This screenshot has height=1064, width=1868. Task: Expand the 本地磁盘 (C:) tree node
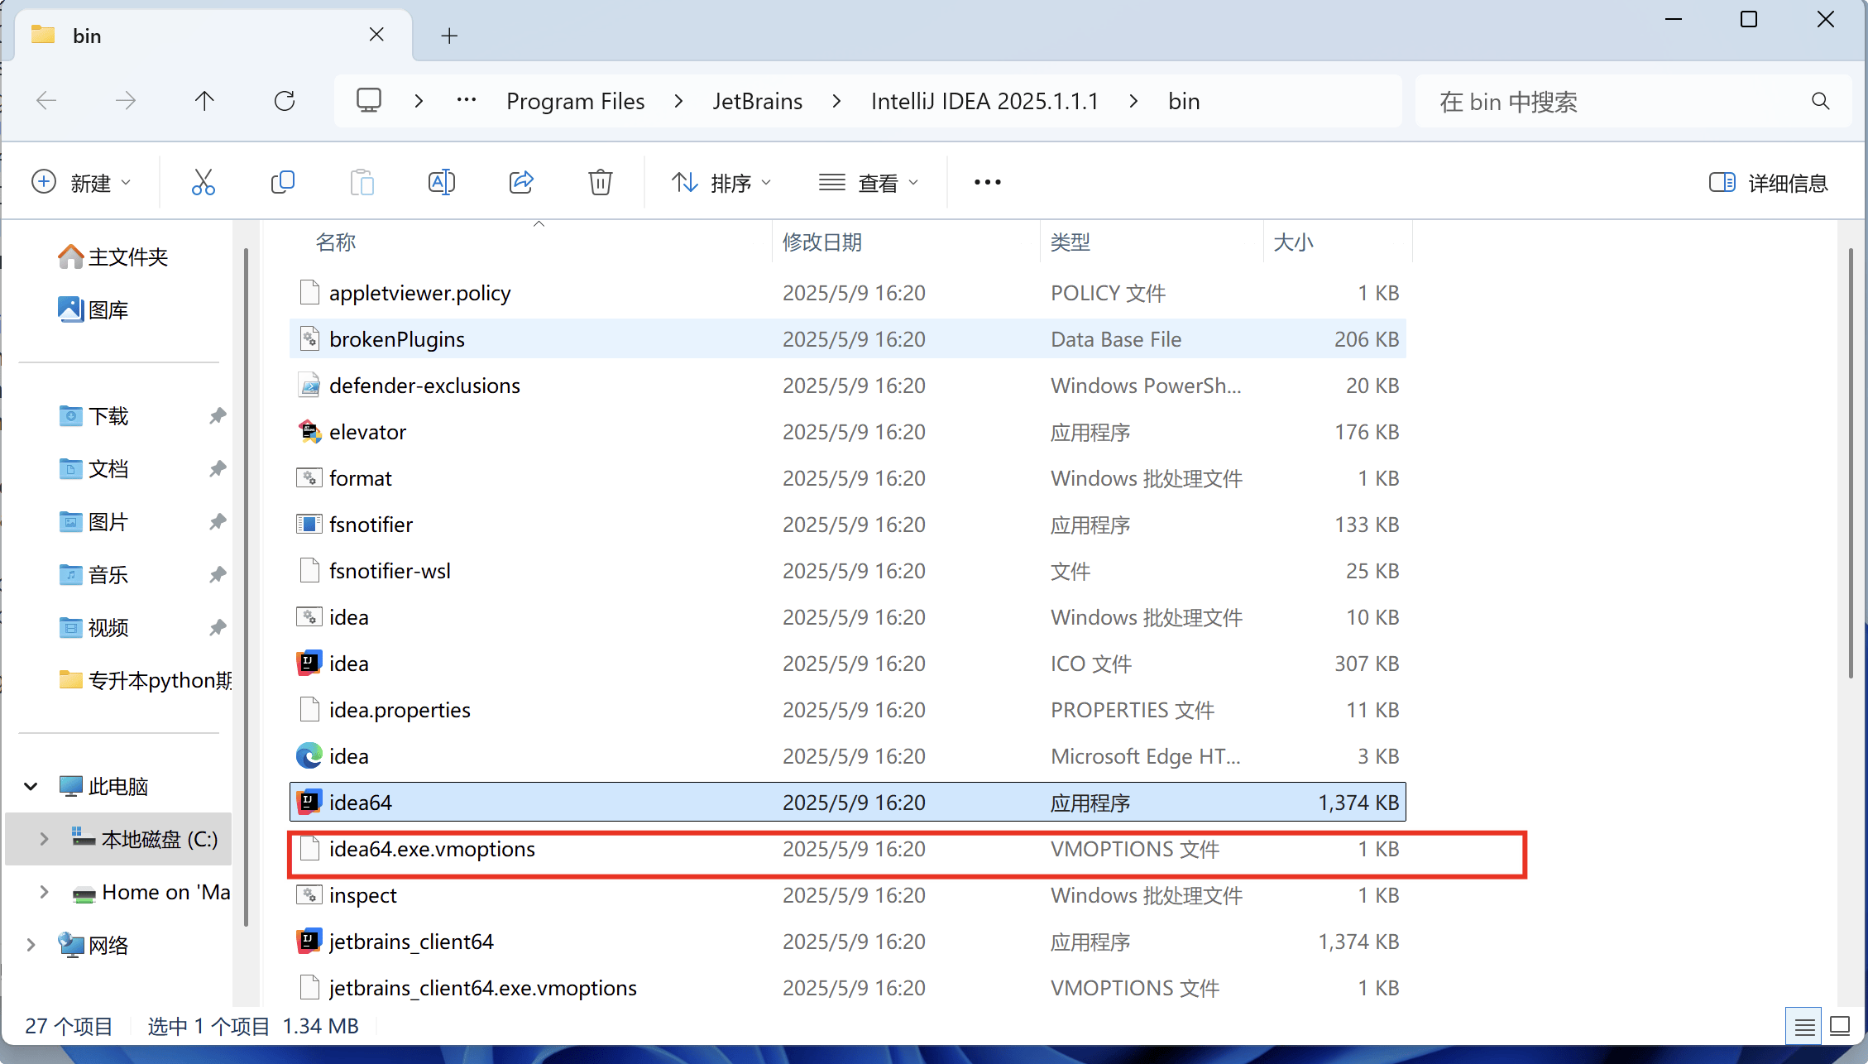(44, 840)
